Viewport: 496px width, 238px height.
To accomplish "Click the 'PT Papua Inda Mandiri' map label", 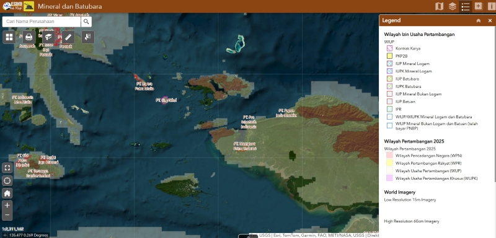I will click(286, 113).
